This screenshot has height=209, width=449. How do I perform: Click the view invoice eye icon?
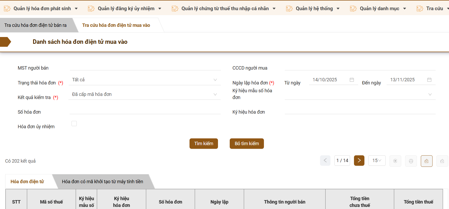[x=395, y=161]
